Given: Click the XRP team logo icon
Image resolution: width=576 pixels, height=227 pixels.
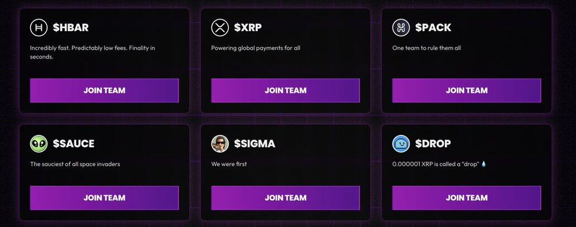Looking at the screenshot, I should click(220, 27).
